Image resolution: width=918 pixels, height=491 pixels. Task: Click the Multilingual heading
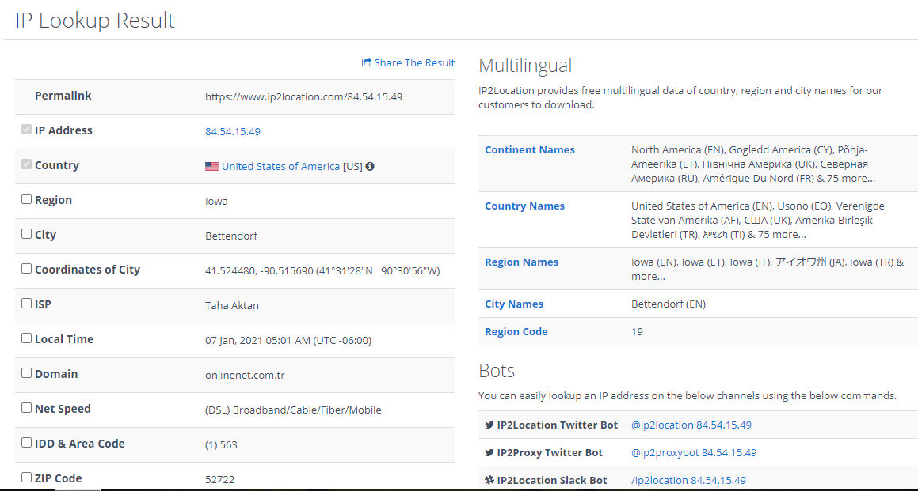pyautogui.click(x=525, y=65)
